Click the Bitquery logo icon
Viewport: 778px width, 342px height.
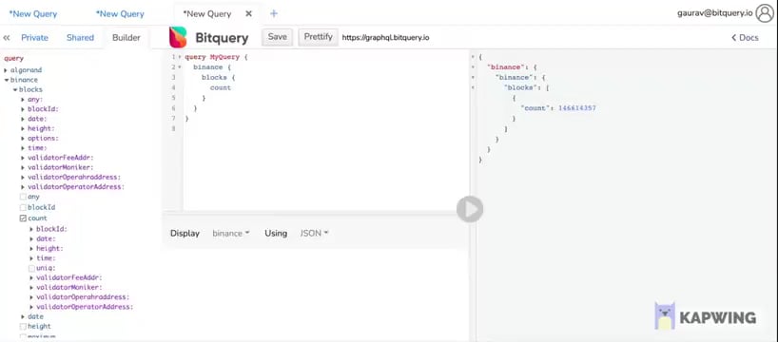coord(178,37)
